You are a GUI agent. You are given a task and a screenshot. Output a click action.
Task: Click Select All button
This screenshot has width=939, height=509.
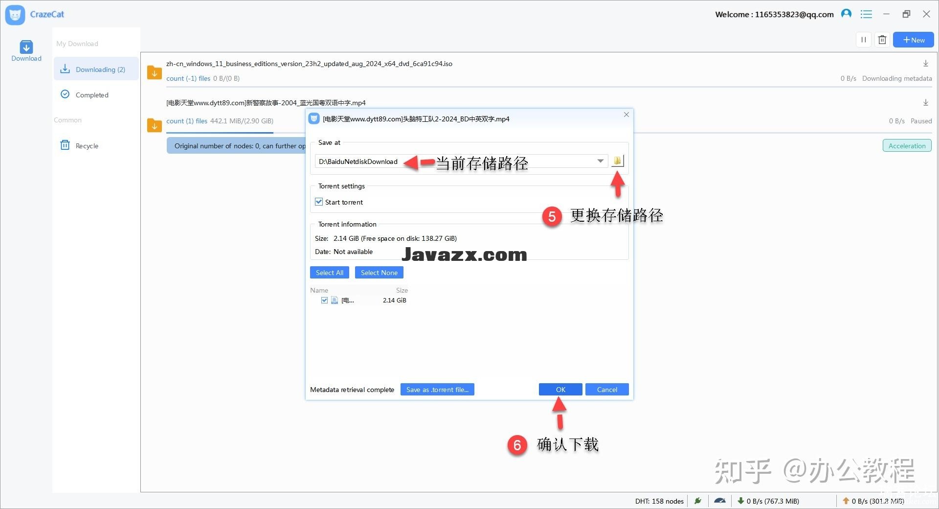[x=330, y=273]
